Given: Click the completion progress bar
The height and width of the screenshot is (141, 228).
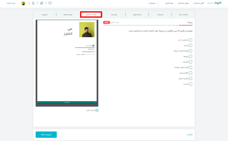Looking at the screenshot, I should click(x=148, y=25).
